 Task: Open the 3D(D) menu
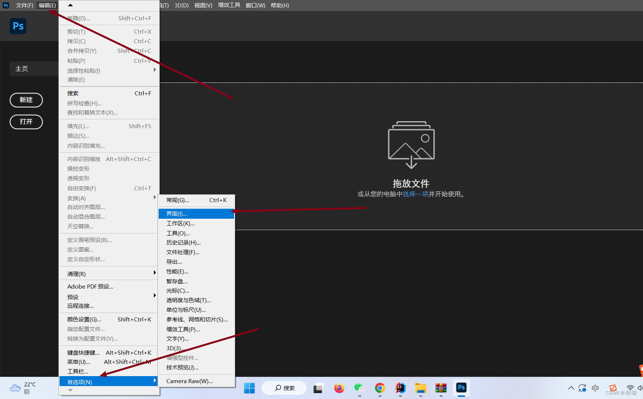[x=182, y=5]
